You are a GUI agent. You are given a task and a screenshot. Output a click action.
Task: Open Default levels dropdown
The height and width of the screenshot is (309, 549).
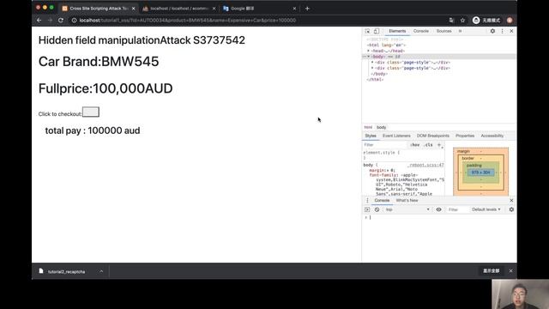tap(486, 209)
